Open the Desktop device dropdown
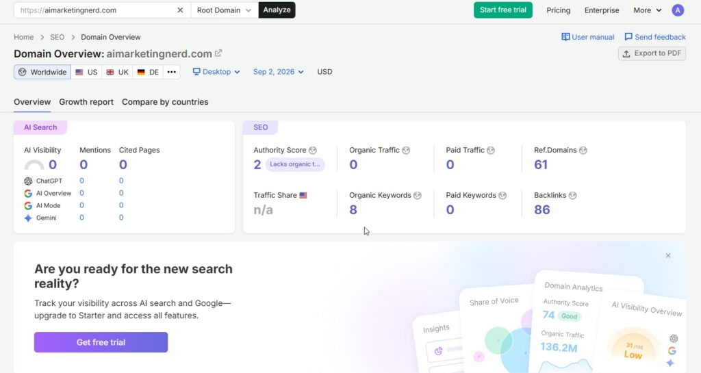The width and height of the screenshot is (701, 373). pyautogui.click(x=216, y=72)
